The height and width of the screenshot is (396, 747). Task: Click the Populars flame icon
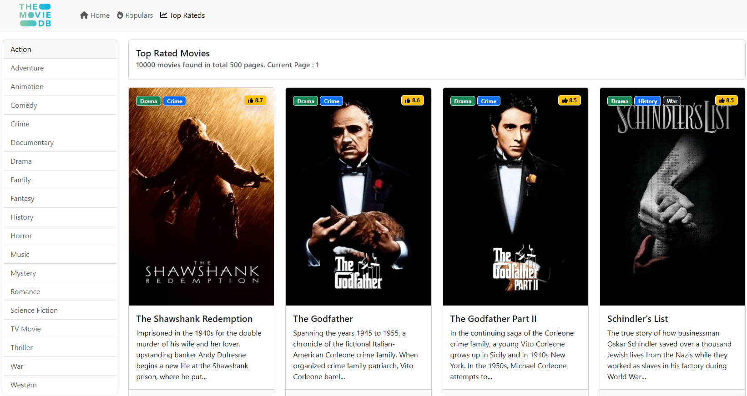[120, 15]
